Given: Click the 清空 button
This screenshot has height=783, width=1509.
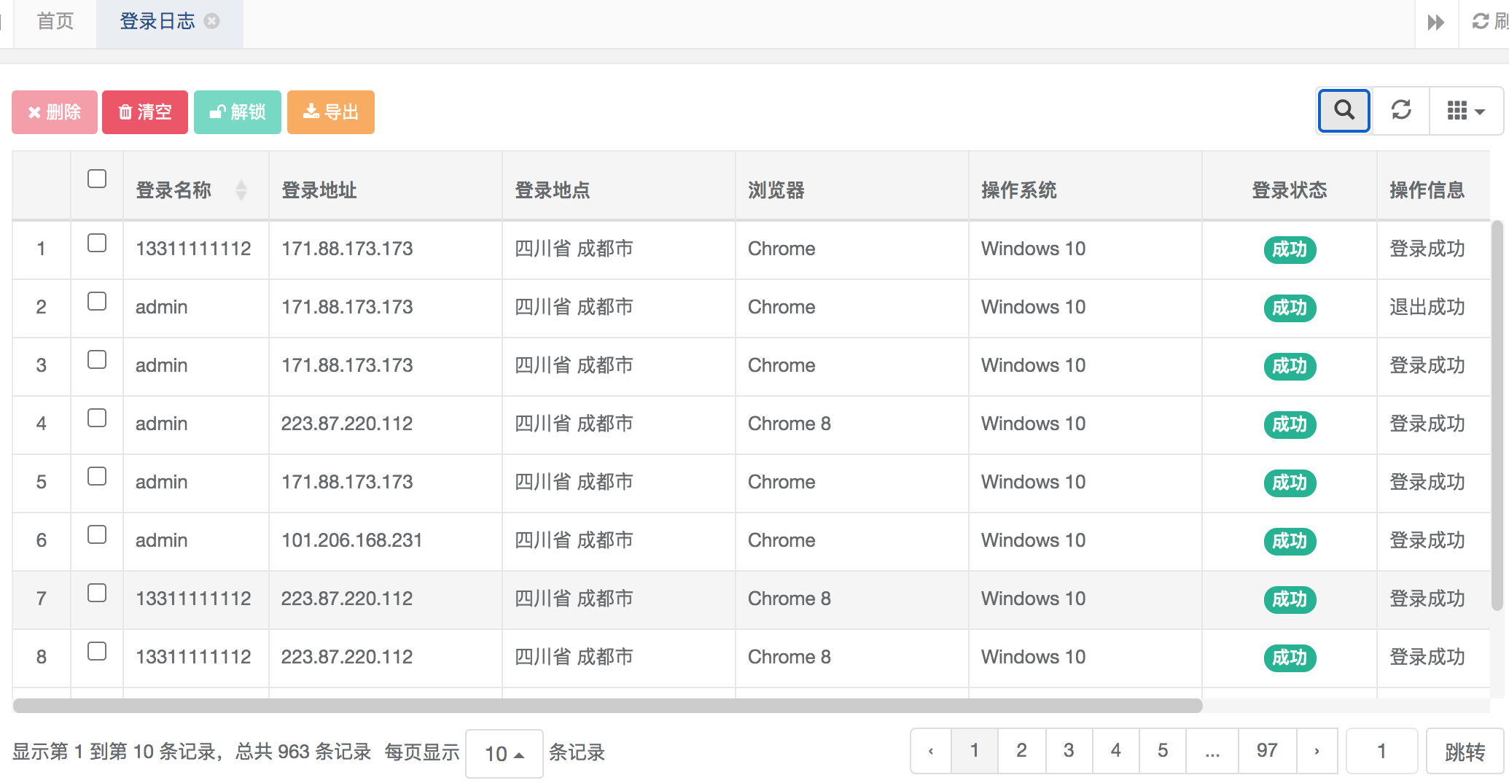Looking at the screenshot, I should [x=145, y=112].
